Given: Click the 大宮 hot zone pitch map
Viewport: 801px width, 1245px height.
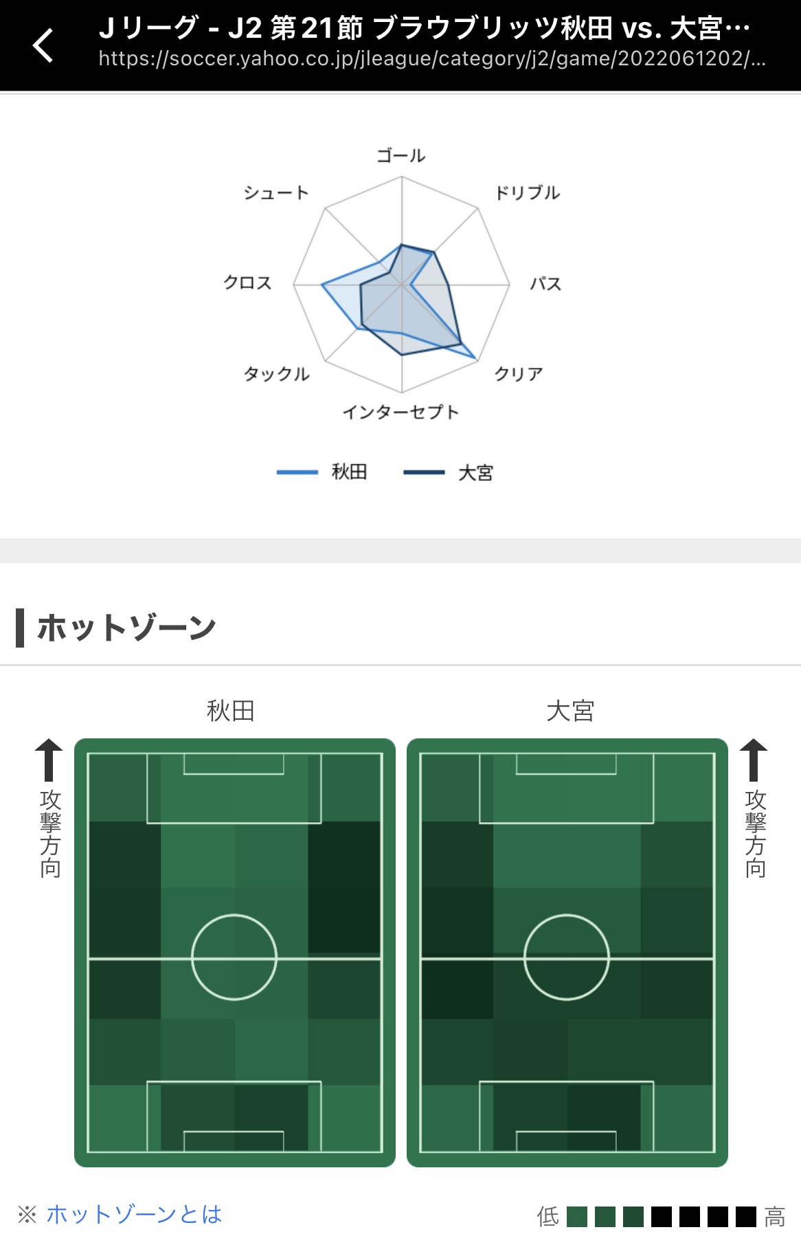Looking at the screenshot, I should tap(567, 952).
